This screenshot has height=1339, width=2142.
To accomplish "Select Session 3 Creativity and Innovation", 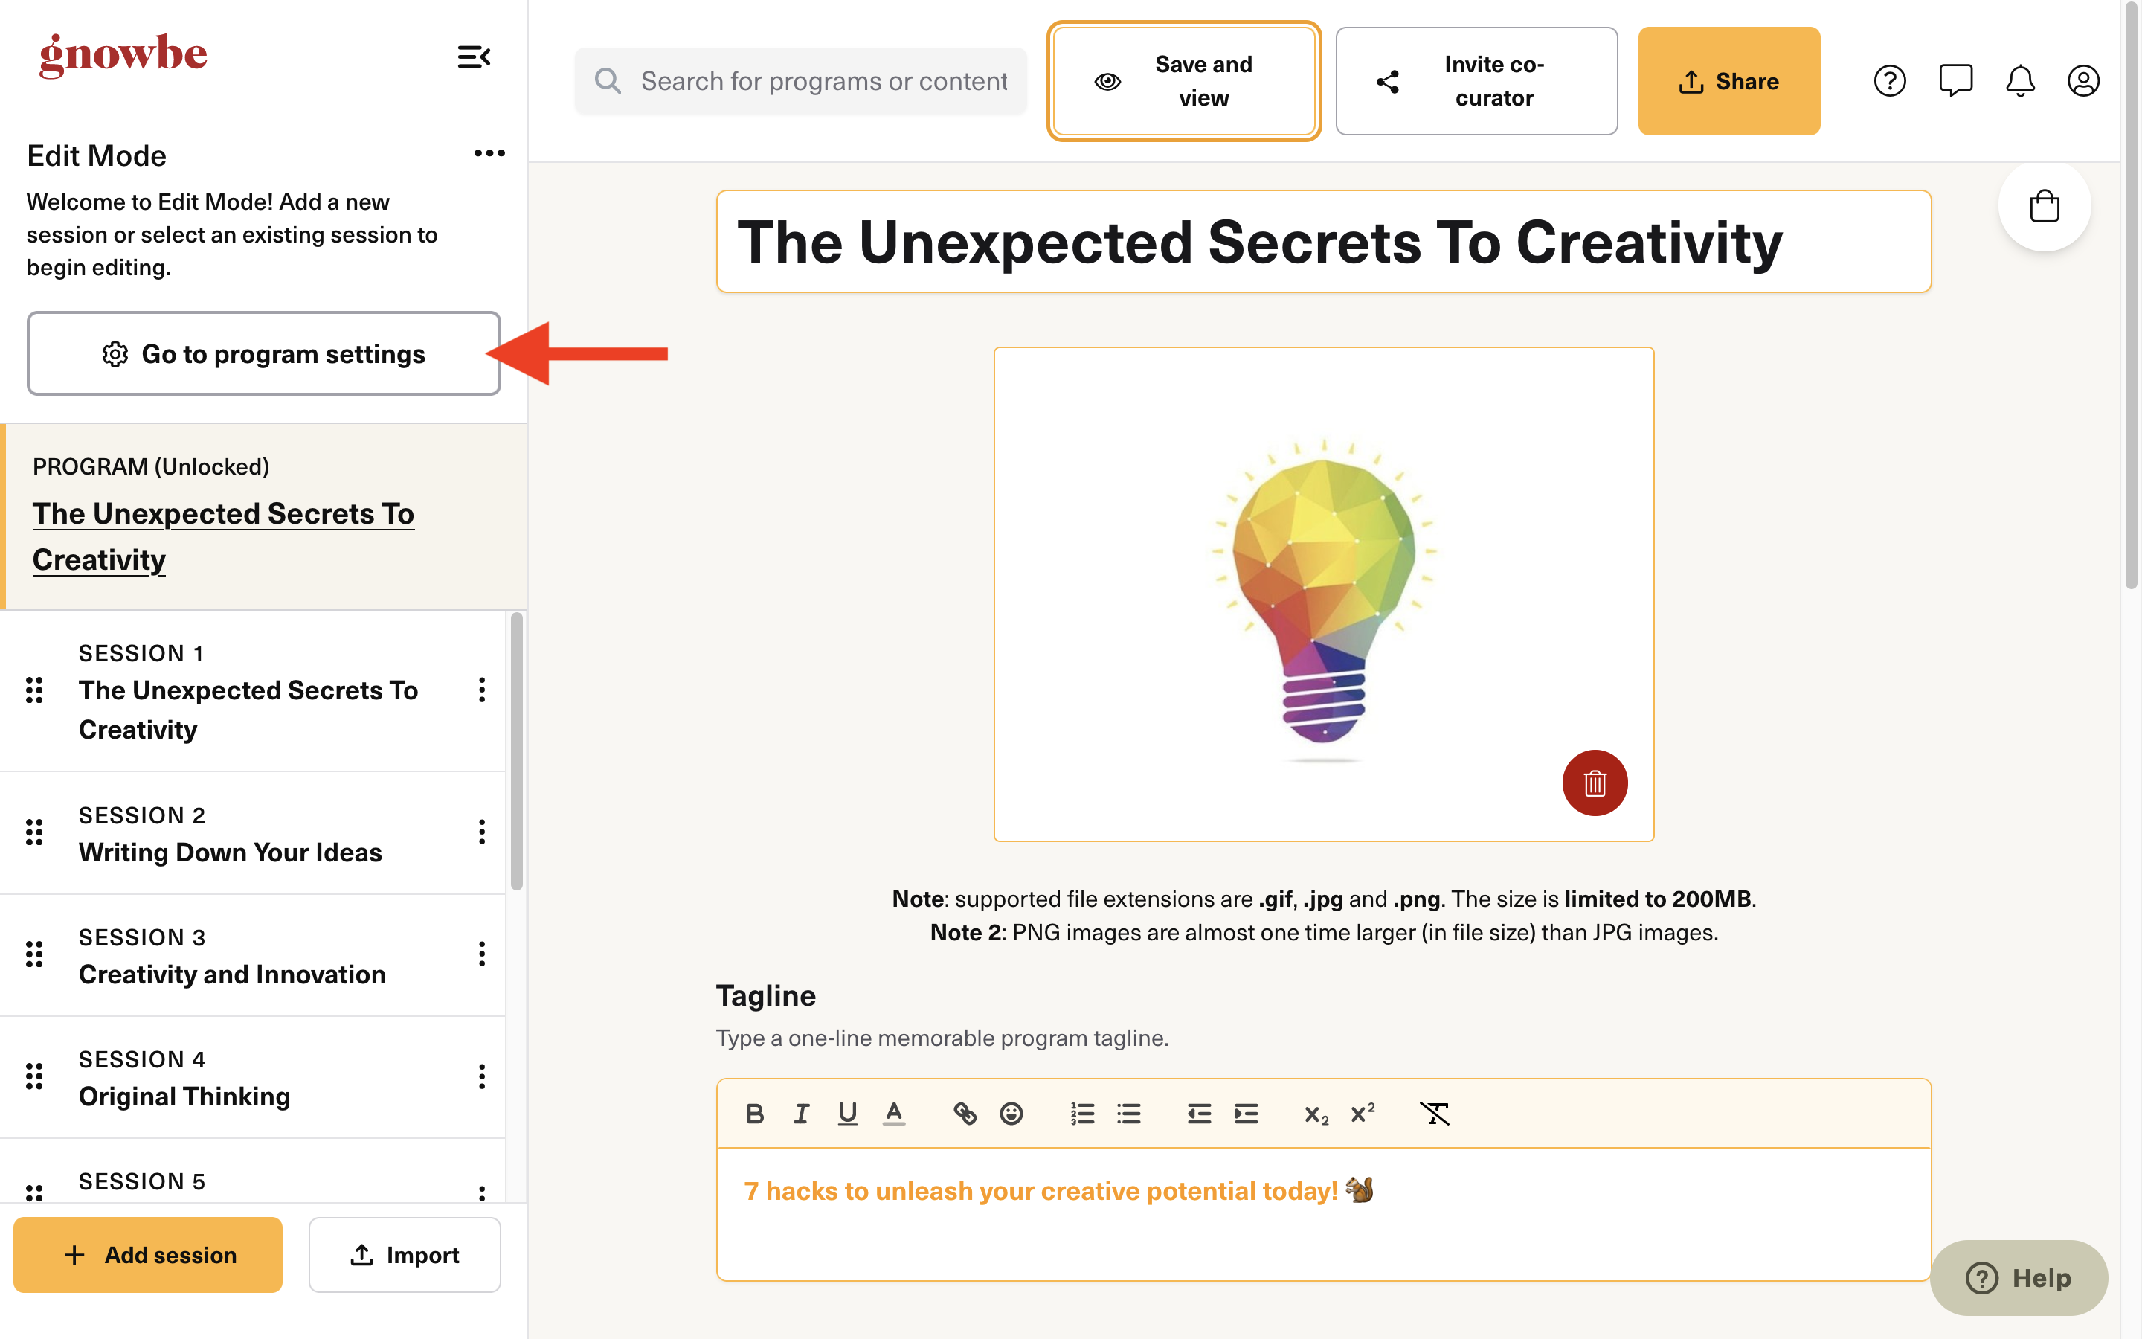I will 252,954.
